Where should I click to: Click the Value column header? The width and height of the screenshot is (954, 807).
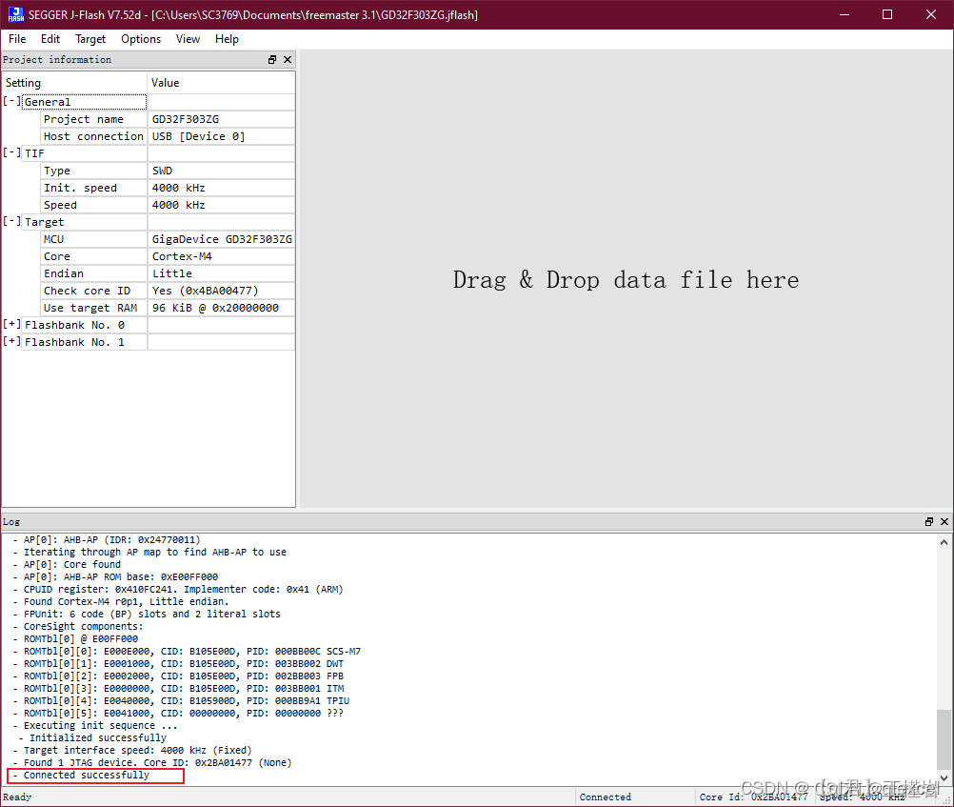point(222,83)
